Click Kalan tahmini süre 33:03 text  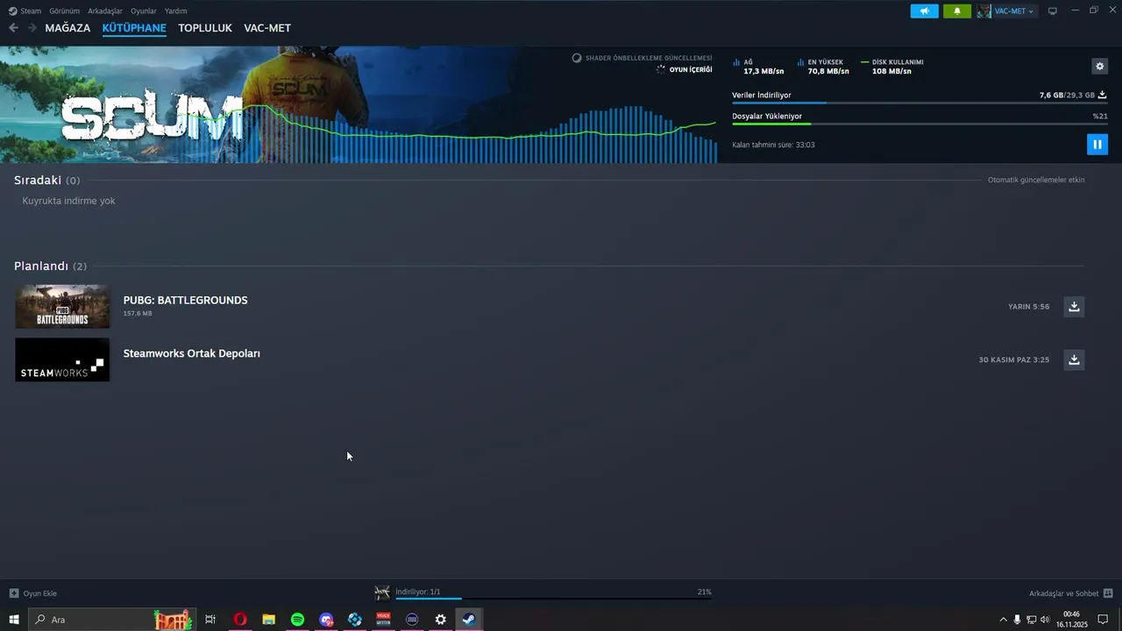(773, 145)
